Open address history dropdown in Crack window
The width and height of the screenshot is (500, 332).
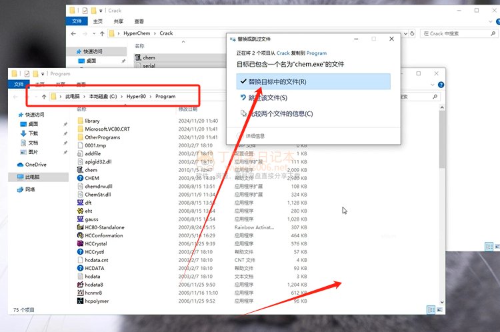click(405, 33)
